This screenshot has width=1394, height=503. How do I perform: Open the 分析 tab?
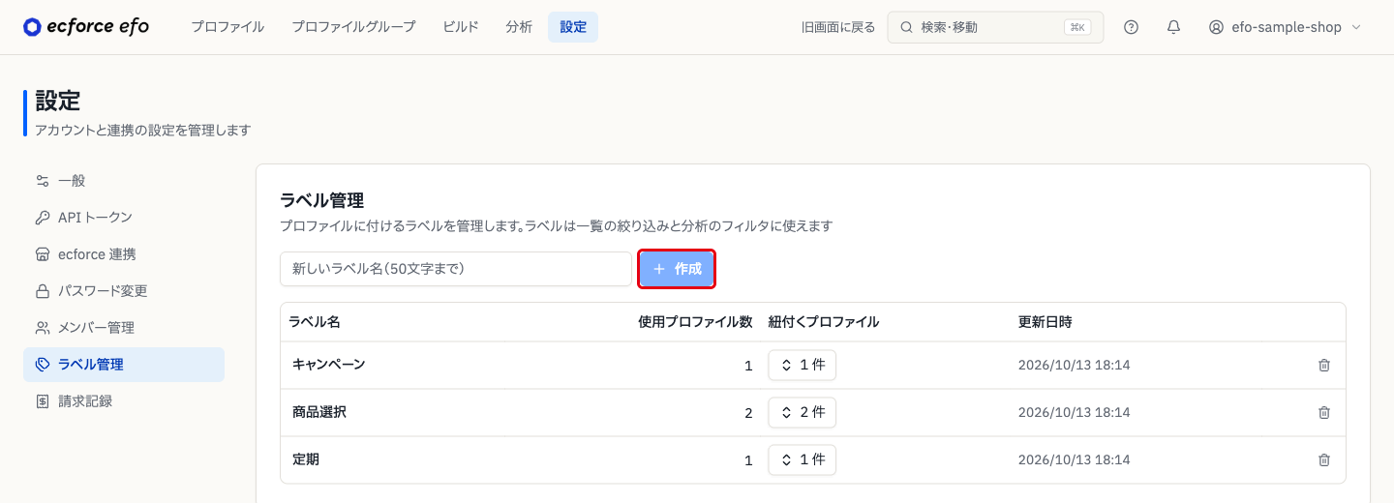pos(519,27)
